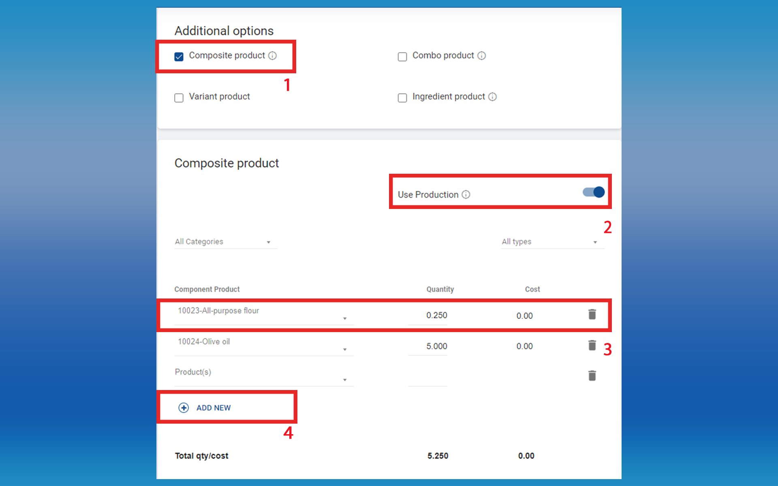Click info icon beside Composite product
The image size is (778, 486).
(x=273, y=55)
